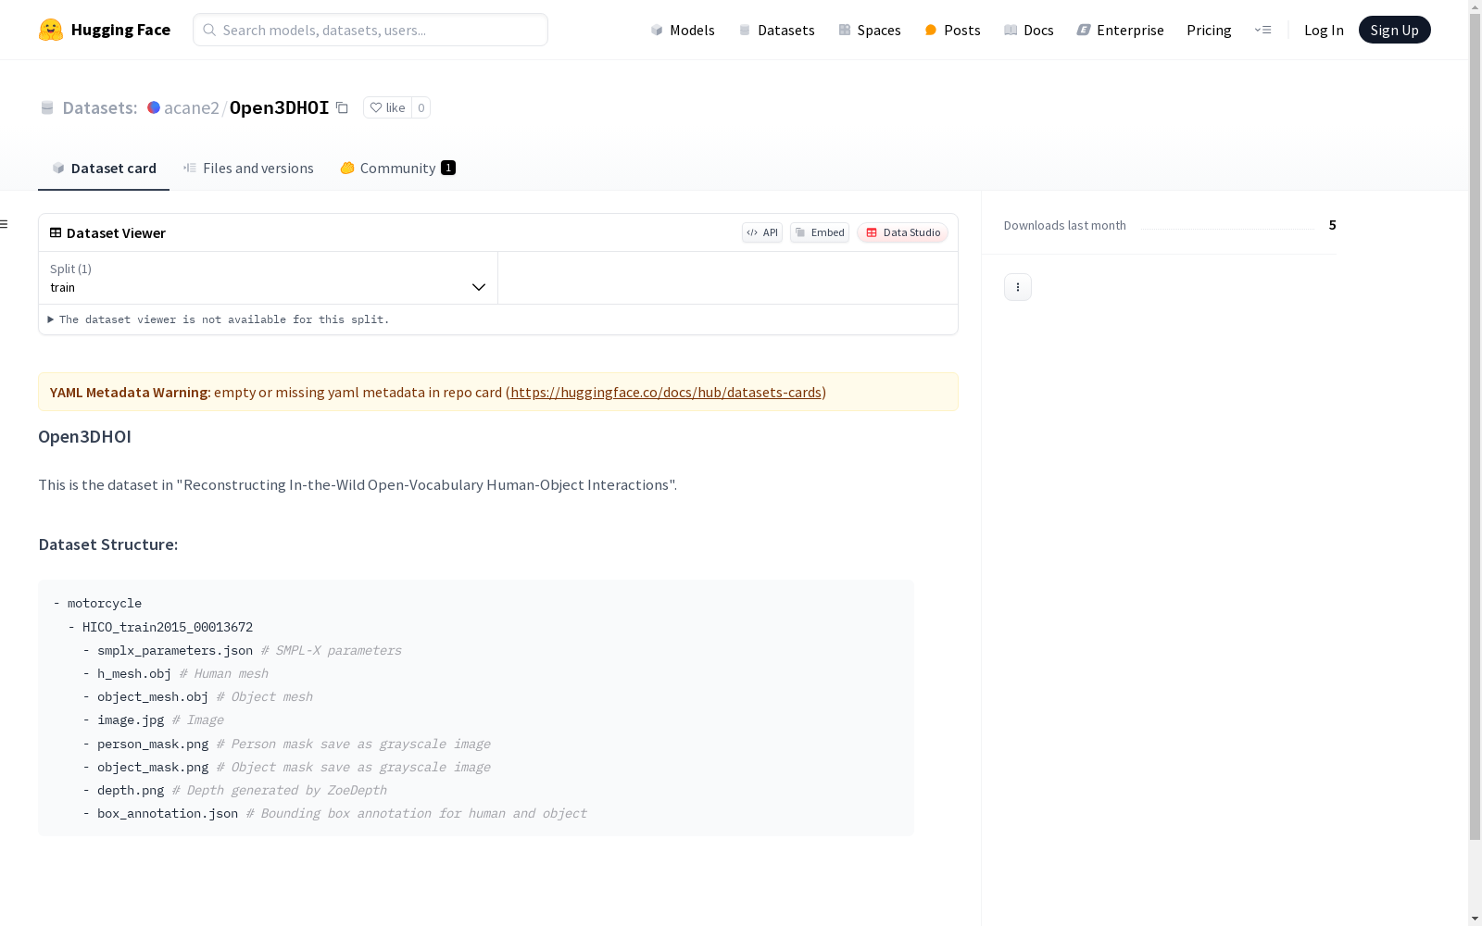
Task: Click the box_annotation.json line
Action: pos(334,813)
